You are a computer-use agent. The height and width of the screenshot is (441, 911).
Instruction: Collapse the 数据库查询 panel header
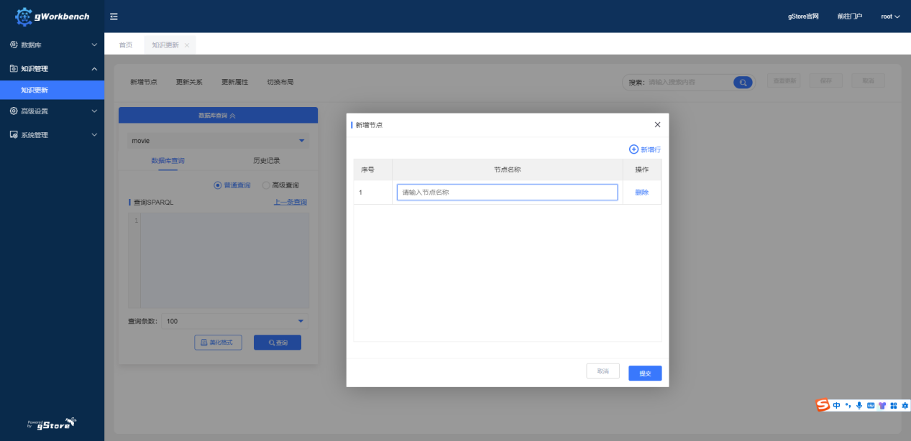tap(218, 115)
